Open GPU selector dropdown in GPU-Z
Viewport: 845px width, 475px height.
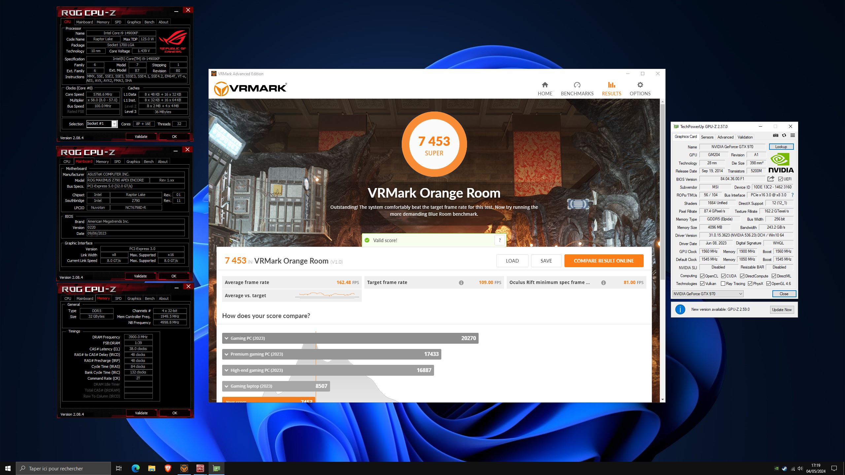click(x=708, y=294)
